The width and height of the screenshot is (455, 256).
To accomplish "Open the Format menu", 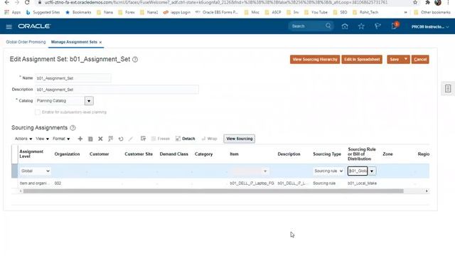I will (61, 139).
